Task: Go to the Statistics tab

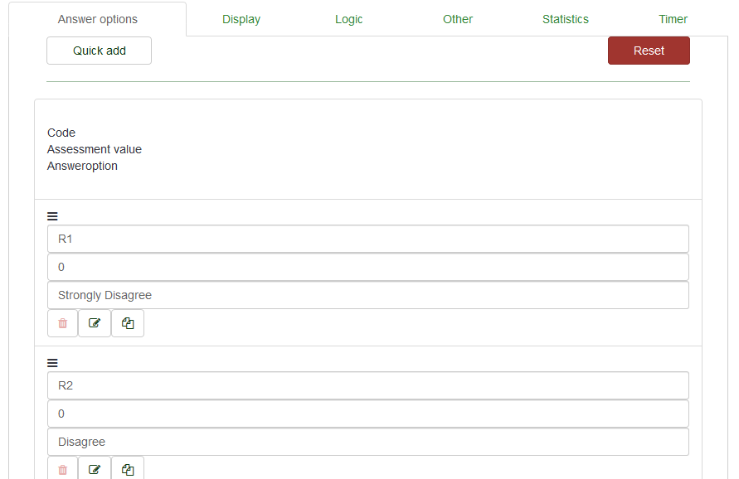Action: (566, 19)
